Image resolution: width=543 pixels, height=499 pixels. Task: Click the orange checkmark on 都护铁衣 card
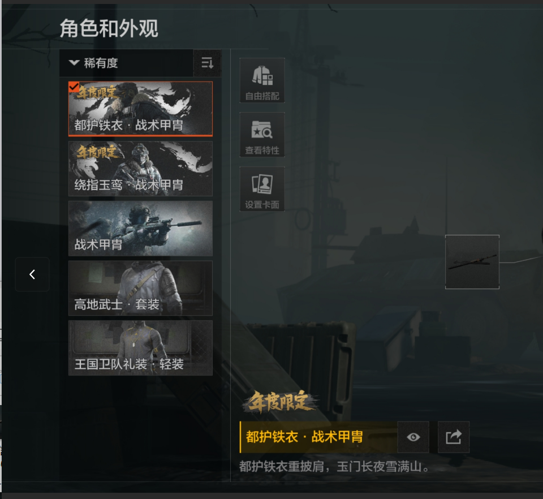pos(74,87)
